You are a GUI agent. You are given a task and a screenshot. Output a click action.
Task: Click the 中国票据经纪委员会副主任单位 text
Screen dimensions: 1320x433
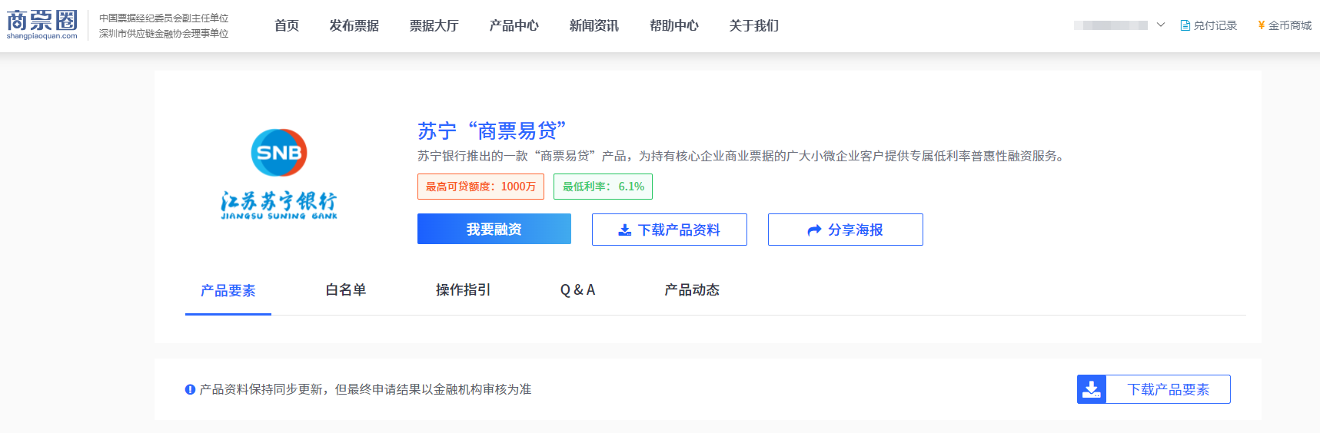(164, 18)
